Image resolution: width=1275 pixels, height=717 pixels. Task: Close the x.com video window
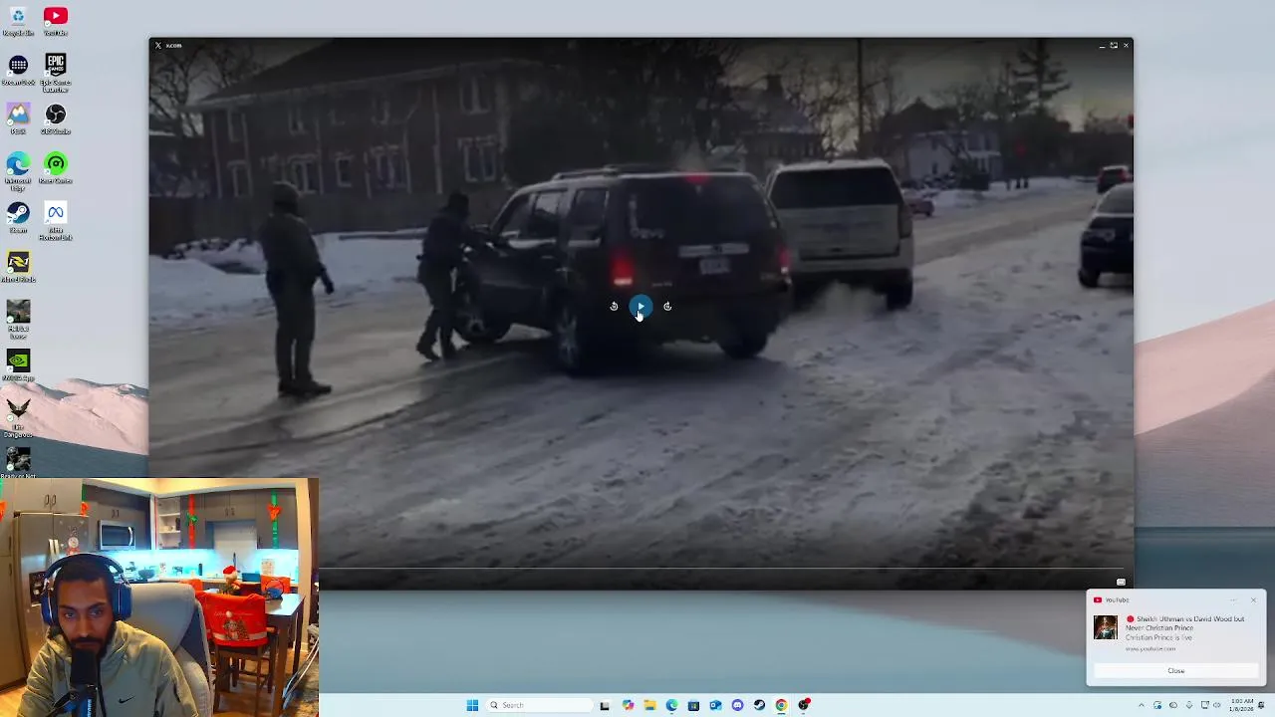point(1126,45)
